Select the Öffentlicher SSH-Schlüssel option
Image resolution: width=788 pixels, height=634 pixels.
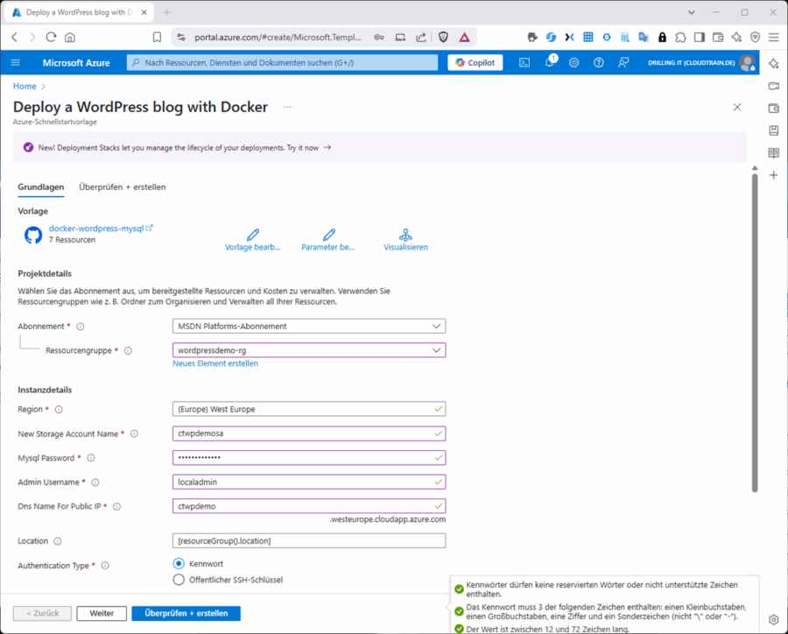[179, 580]
